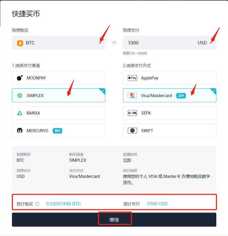Click the 继续 continue button
This screenshot has height=236, width=228.
(114, 220)
